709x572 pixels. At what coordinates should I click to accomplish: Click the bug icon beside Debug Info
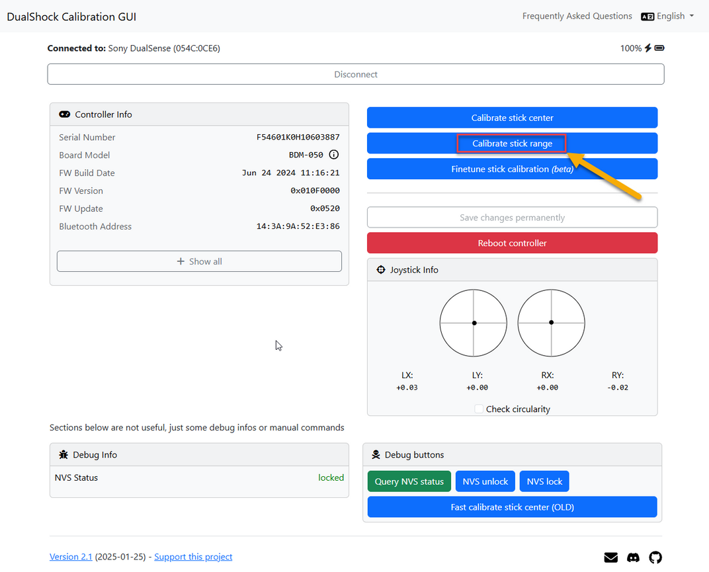[63, 455]
